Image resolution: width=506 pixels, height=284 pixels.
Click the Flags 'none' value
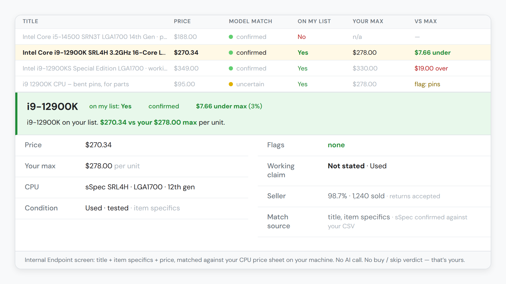[x=336, y=145]
